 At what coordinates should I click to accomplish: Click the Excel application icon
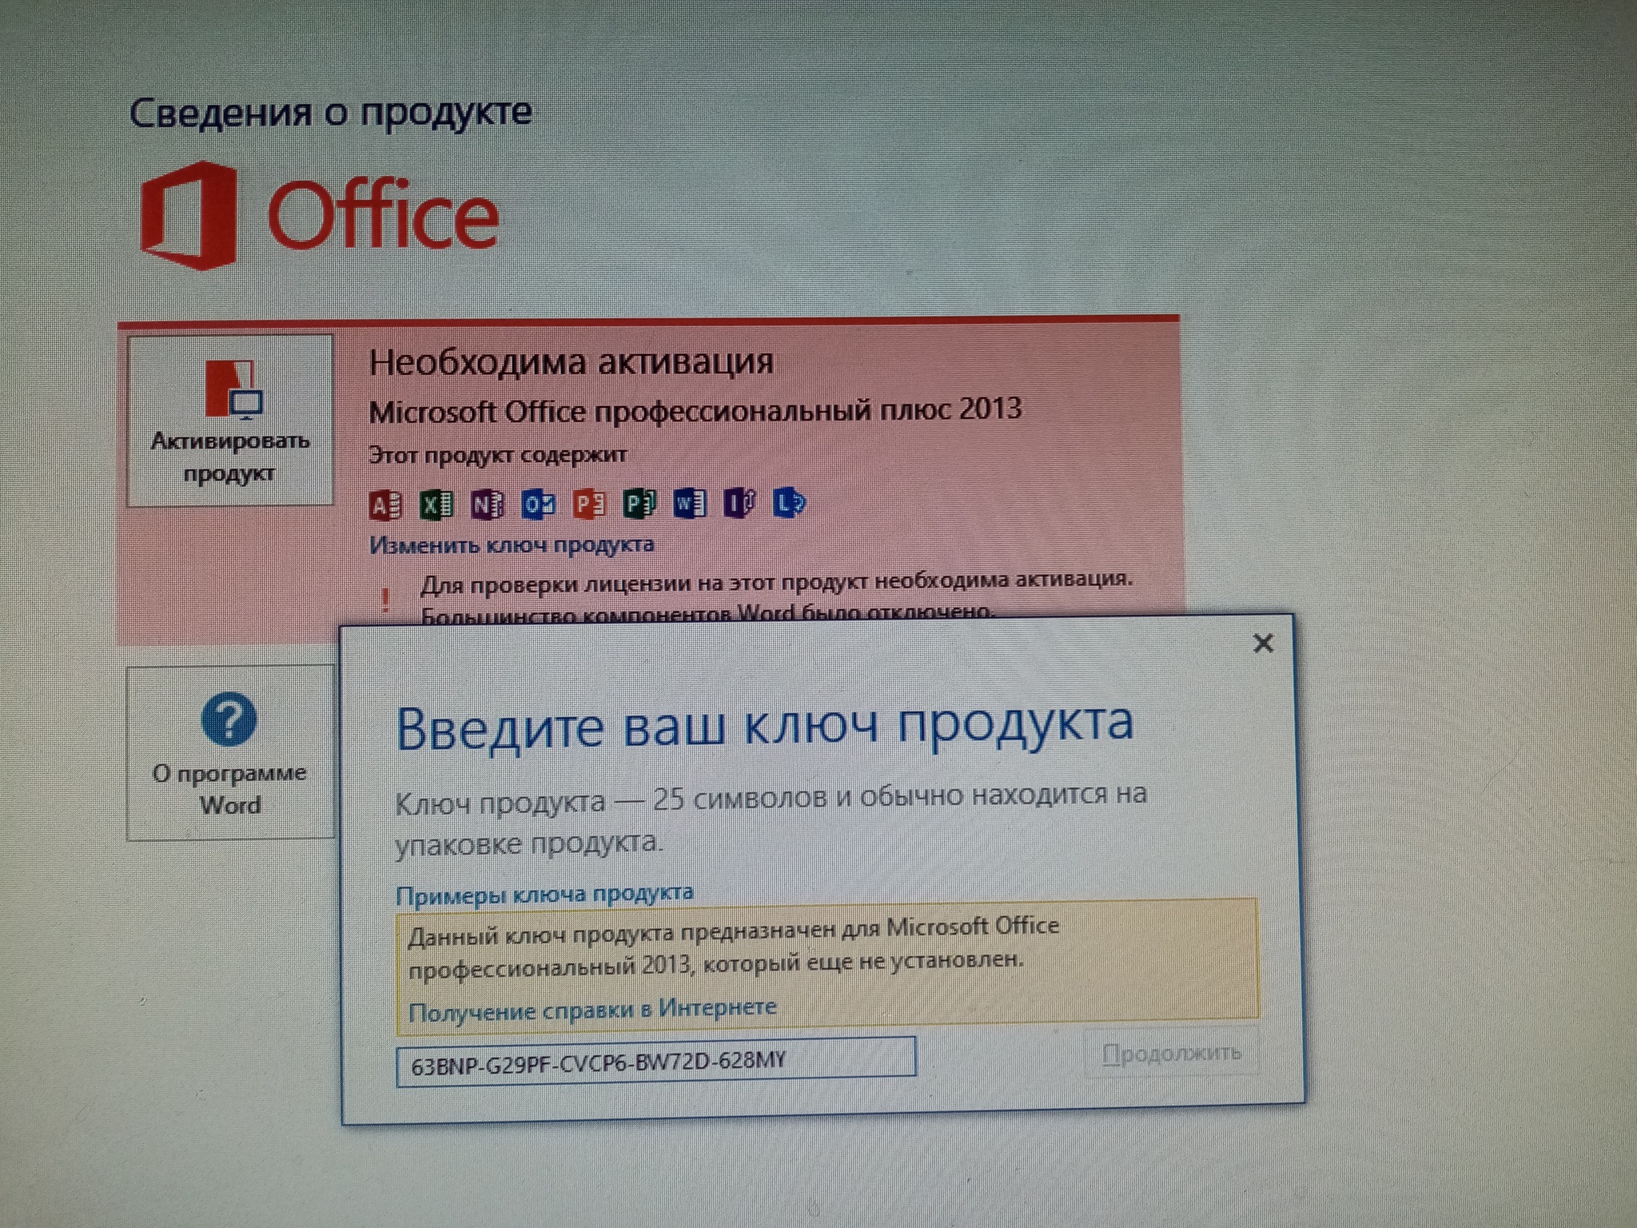tap(437, 505)
